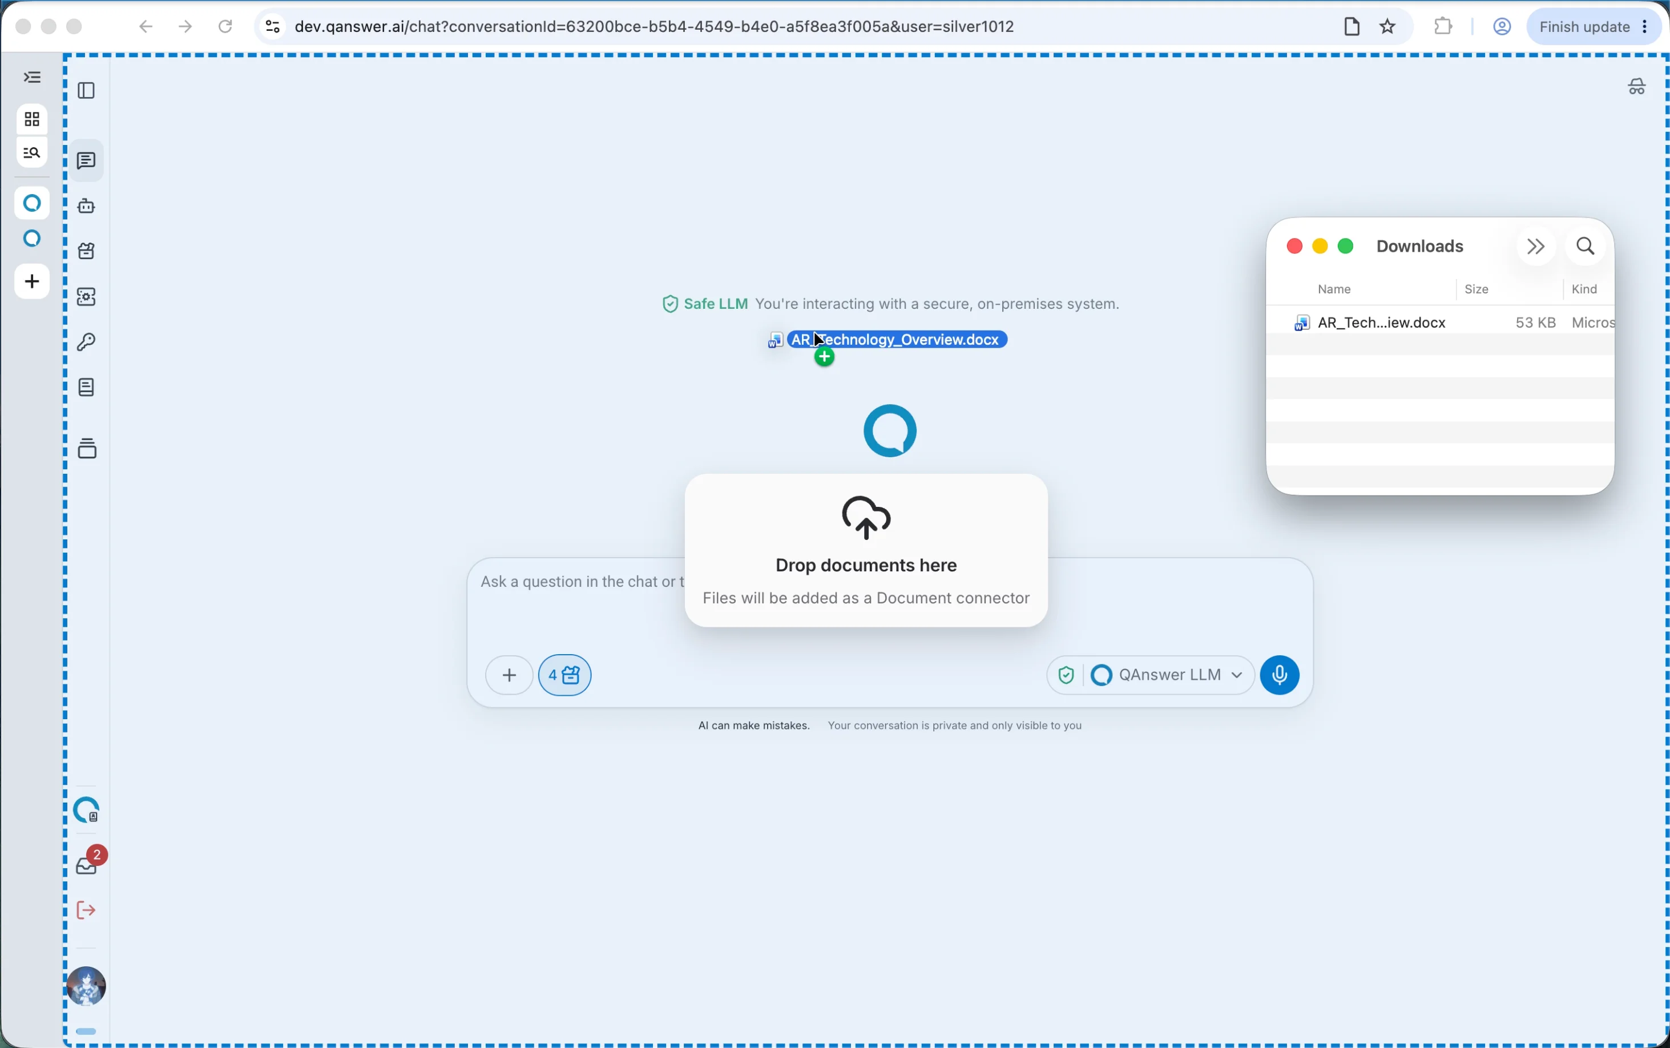
Task: Expand Downloads toolbar overflow chevrons
Action: pos(1535,246)
